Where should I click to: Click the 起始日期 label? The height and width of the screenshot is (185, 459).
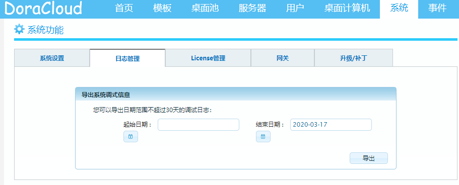[x=138, y=125]
